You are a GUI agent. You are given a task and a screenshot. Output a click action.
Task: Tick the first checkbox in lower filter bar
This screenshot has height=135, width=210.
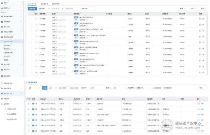tap(152, 88)
